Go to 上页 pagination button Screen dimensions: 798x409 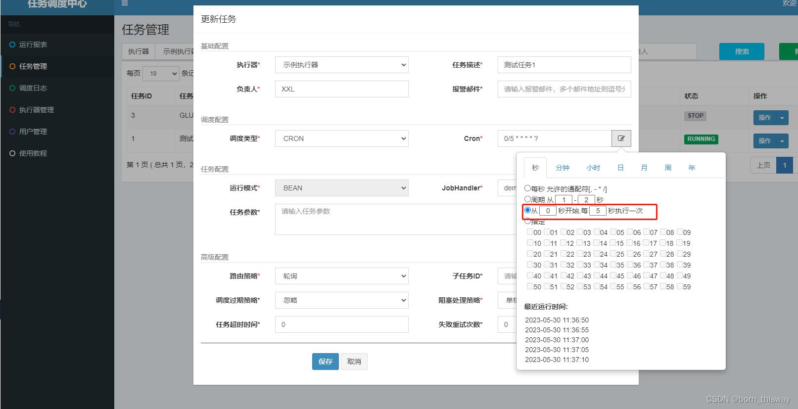pos(763,165)
